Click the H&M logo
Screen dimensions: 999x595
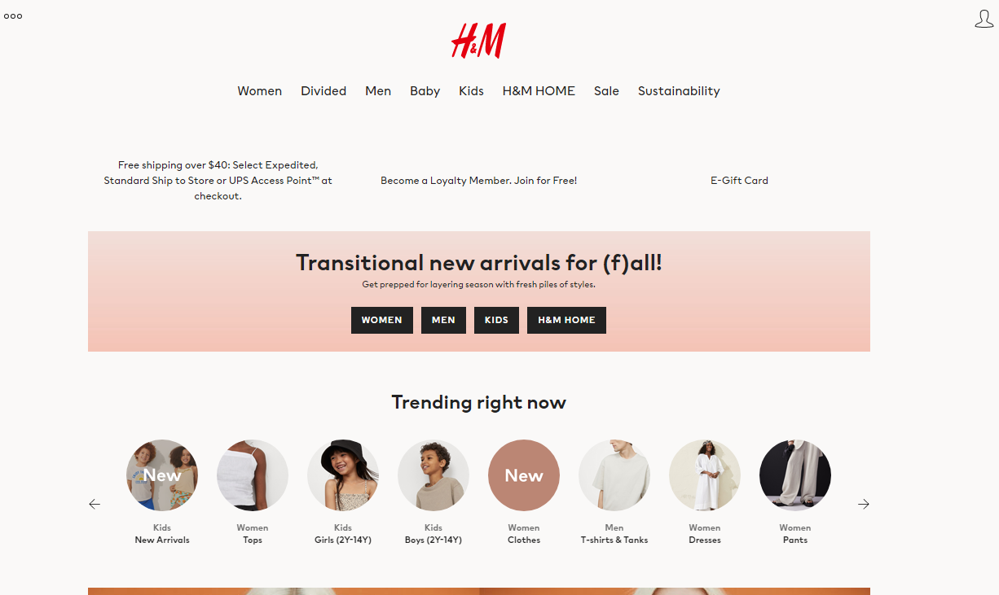tap(479, 41)
